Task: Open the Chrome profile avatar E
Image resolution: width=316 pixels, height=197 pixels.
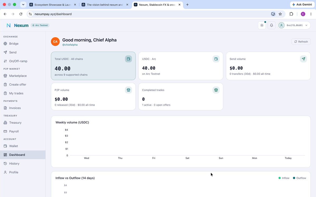Action: tap(303, 14)
